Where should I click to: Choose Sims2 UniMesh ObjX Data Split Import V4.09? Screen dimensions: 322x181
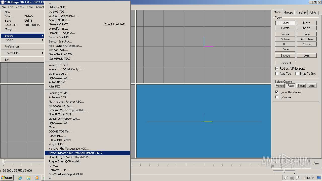(x=88, y=153)
